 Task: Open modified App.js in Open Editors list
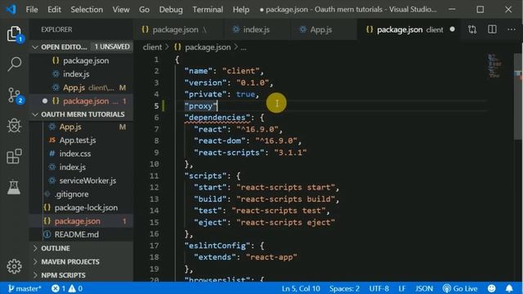[81, 87]
